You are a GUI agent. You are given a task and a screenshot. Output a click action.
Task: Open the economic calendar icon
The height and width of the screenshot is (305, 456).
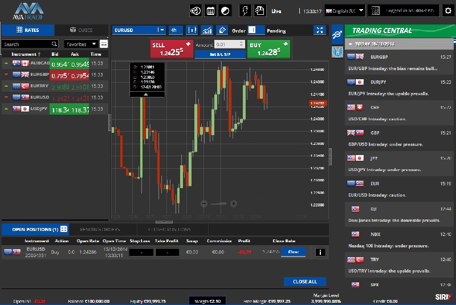coord(210,11)
